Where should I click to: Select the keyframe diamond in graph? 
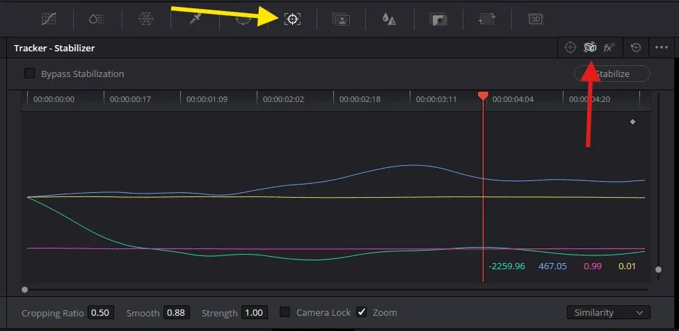click(x=632, y=122)
